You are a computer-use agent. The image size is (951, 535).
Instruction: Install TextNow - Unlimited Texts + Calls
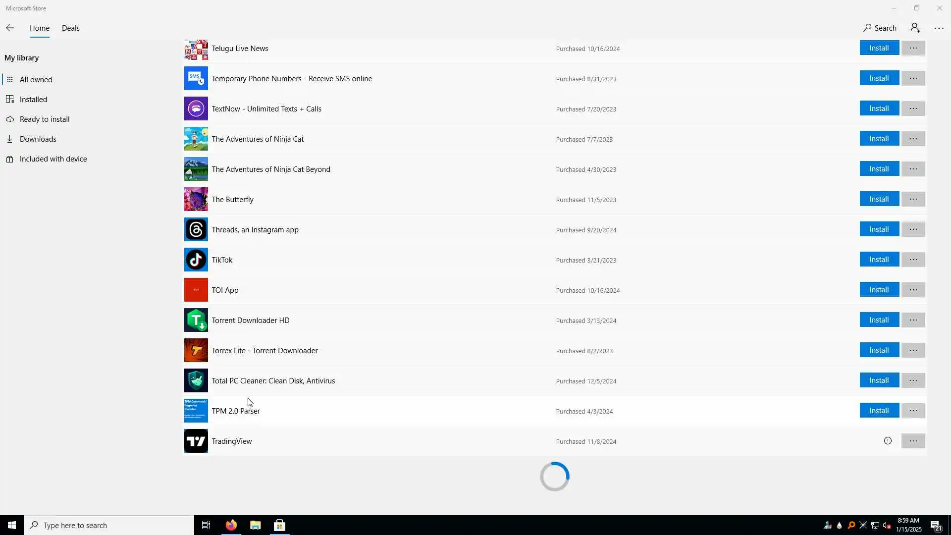click(879, 108)
